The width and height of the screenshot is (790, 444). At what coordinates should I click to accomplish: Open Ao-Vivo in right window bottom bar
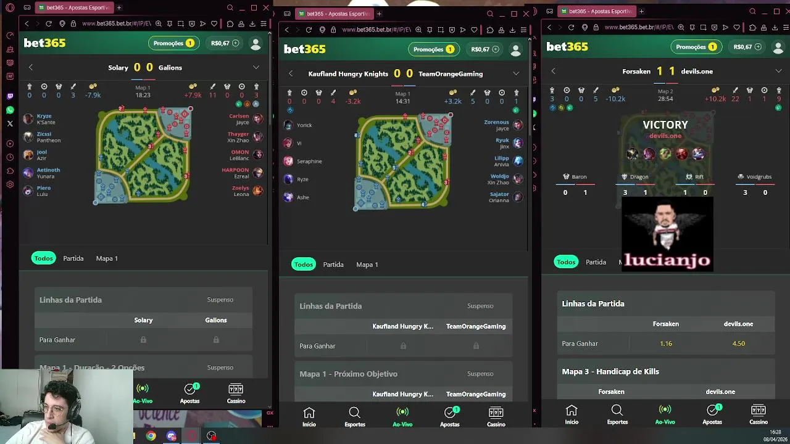tap(665, 414)
